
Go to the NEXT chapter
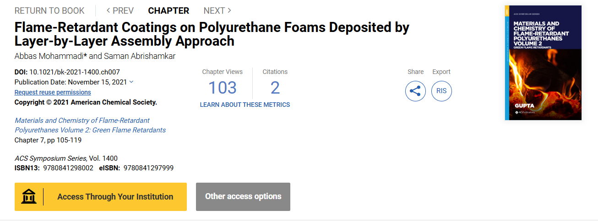tap(217, 11)
